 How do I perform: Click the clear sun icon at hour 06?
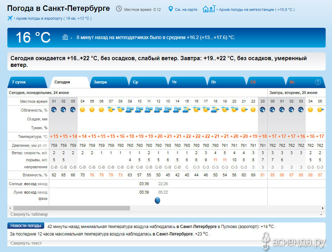[x=102, y=110]
